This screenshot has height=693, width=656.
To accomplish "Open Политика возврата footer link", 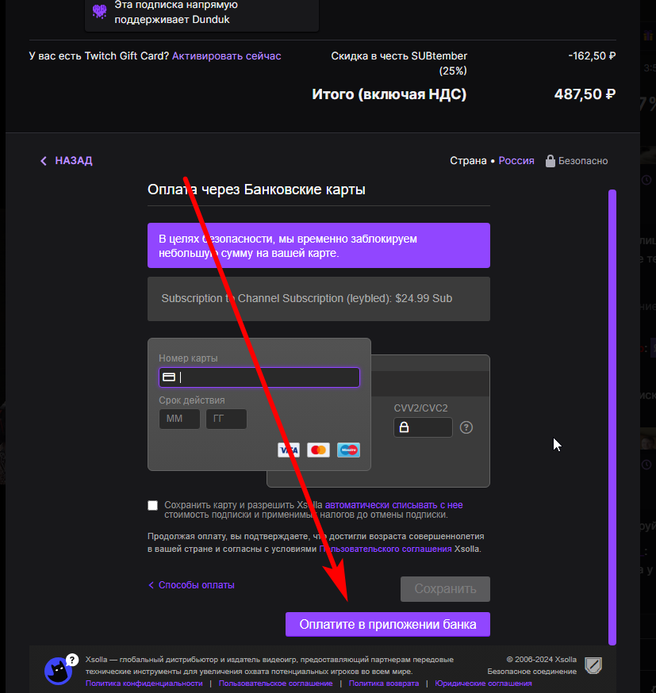I will 384,683.
